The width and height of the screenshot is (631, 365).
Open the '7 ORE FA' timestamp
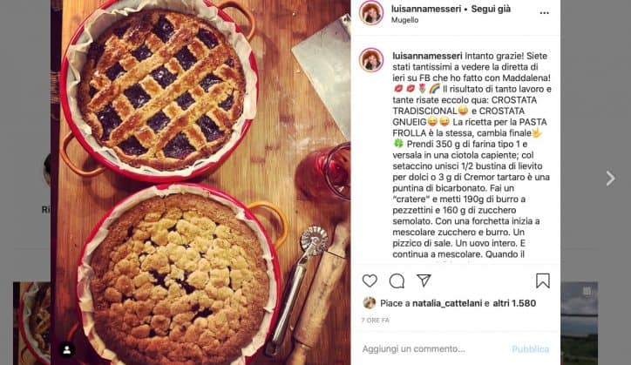click(375, 321)
